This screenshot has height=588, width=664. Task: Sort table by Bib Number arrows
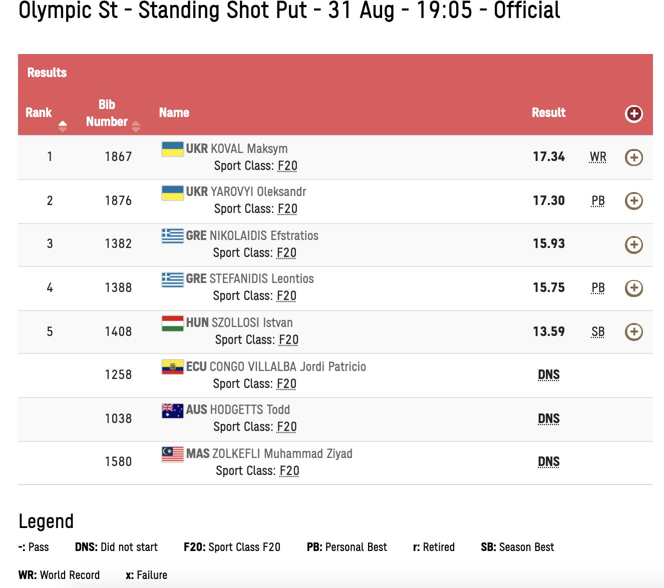[136, 126]
